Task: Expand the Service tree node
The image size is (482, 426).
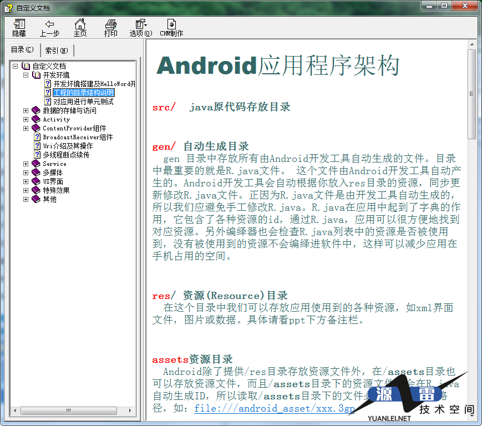Action: (26, 164)
